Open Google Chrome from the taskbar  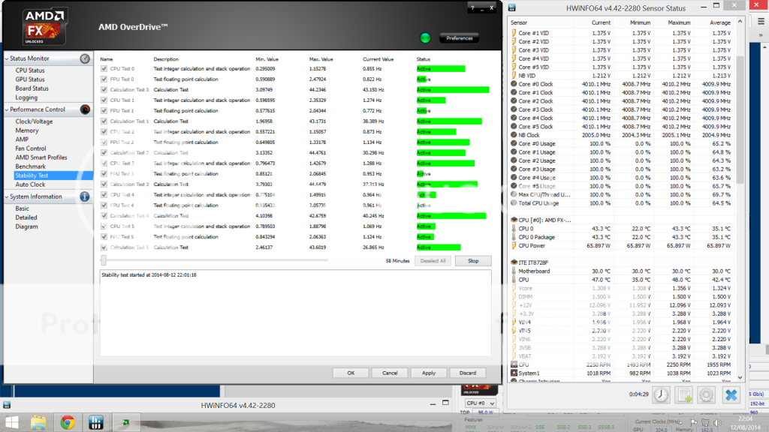point(67,422)
